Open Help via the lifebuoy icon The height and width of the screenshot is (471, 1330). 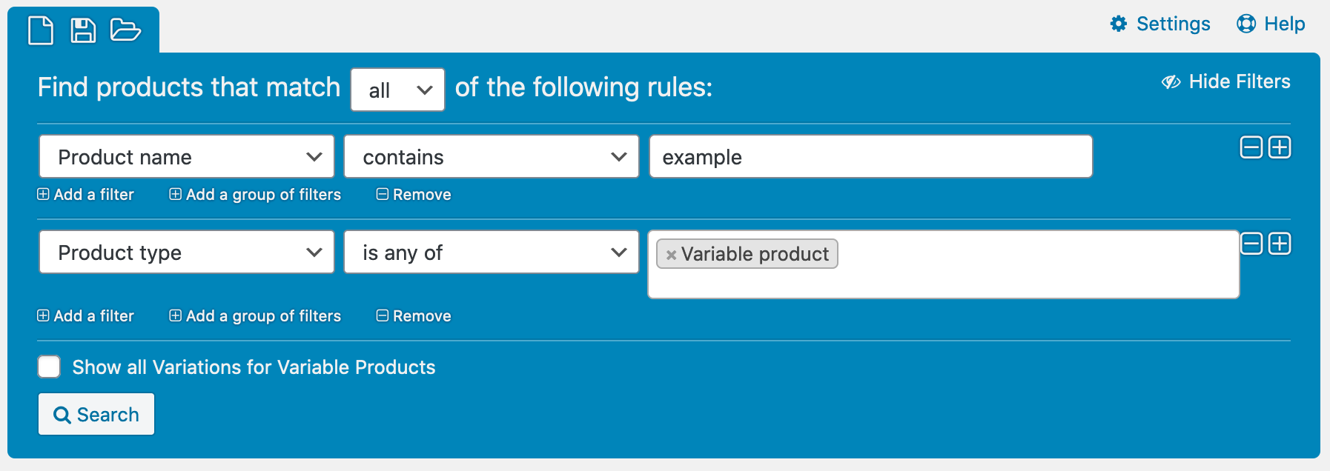(1246, 24)
